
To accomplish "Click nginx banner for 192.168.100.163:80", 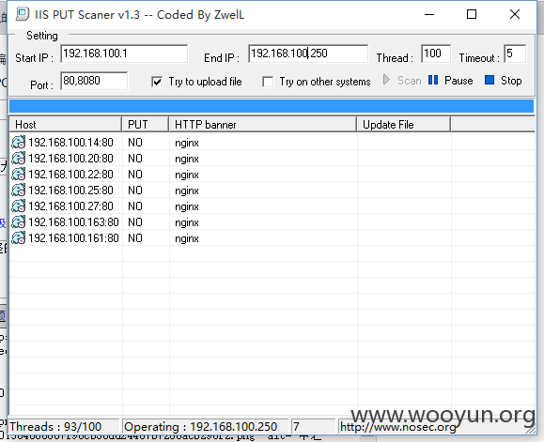I will tap(187, 222).
